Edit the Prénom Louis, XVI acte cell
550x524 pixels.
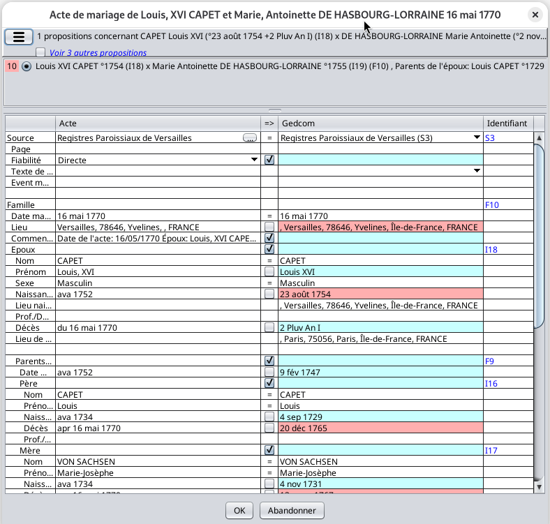pos(158,272)
